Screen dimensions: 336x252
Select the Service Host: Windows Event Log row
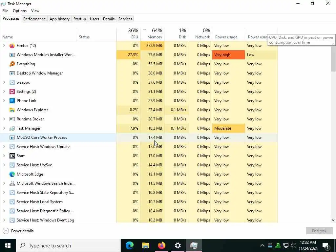pos(139,220)
